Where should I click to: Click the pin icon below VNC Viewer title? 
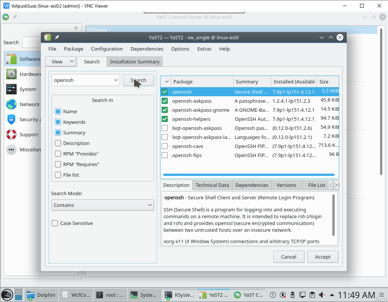[x=15, y=17]
